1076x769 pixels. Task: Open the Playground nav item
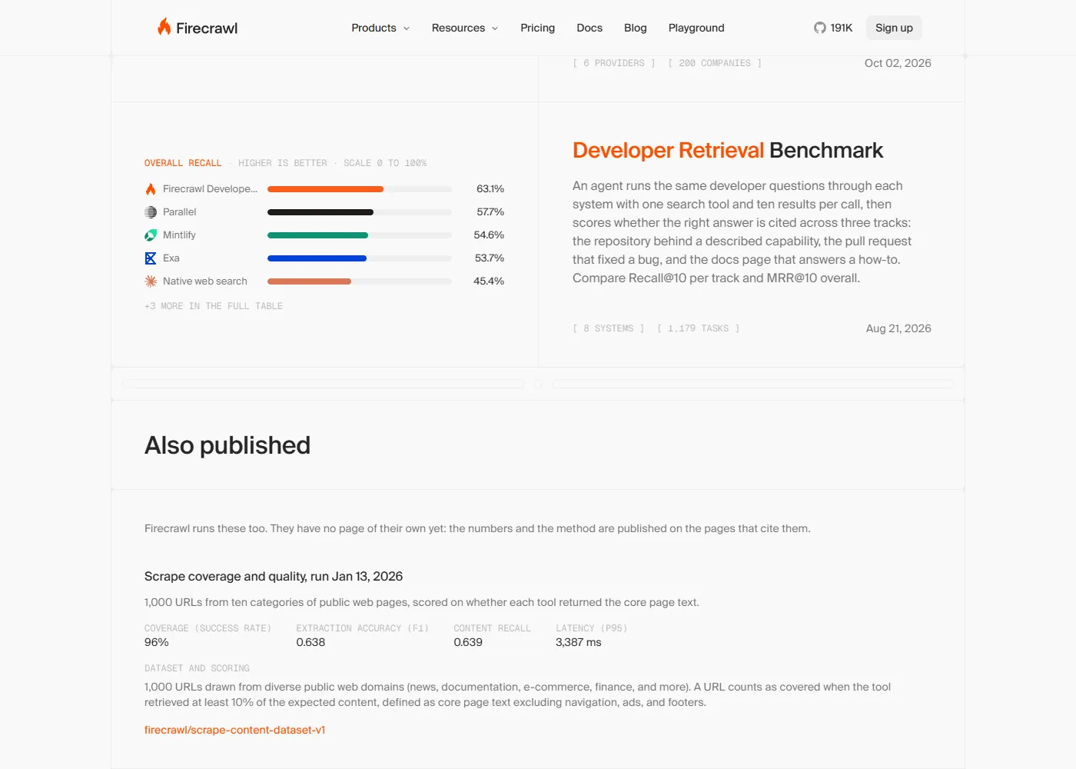696,28
